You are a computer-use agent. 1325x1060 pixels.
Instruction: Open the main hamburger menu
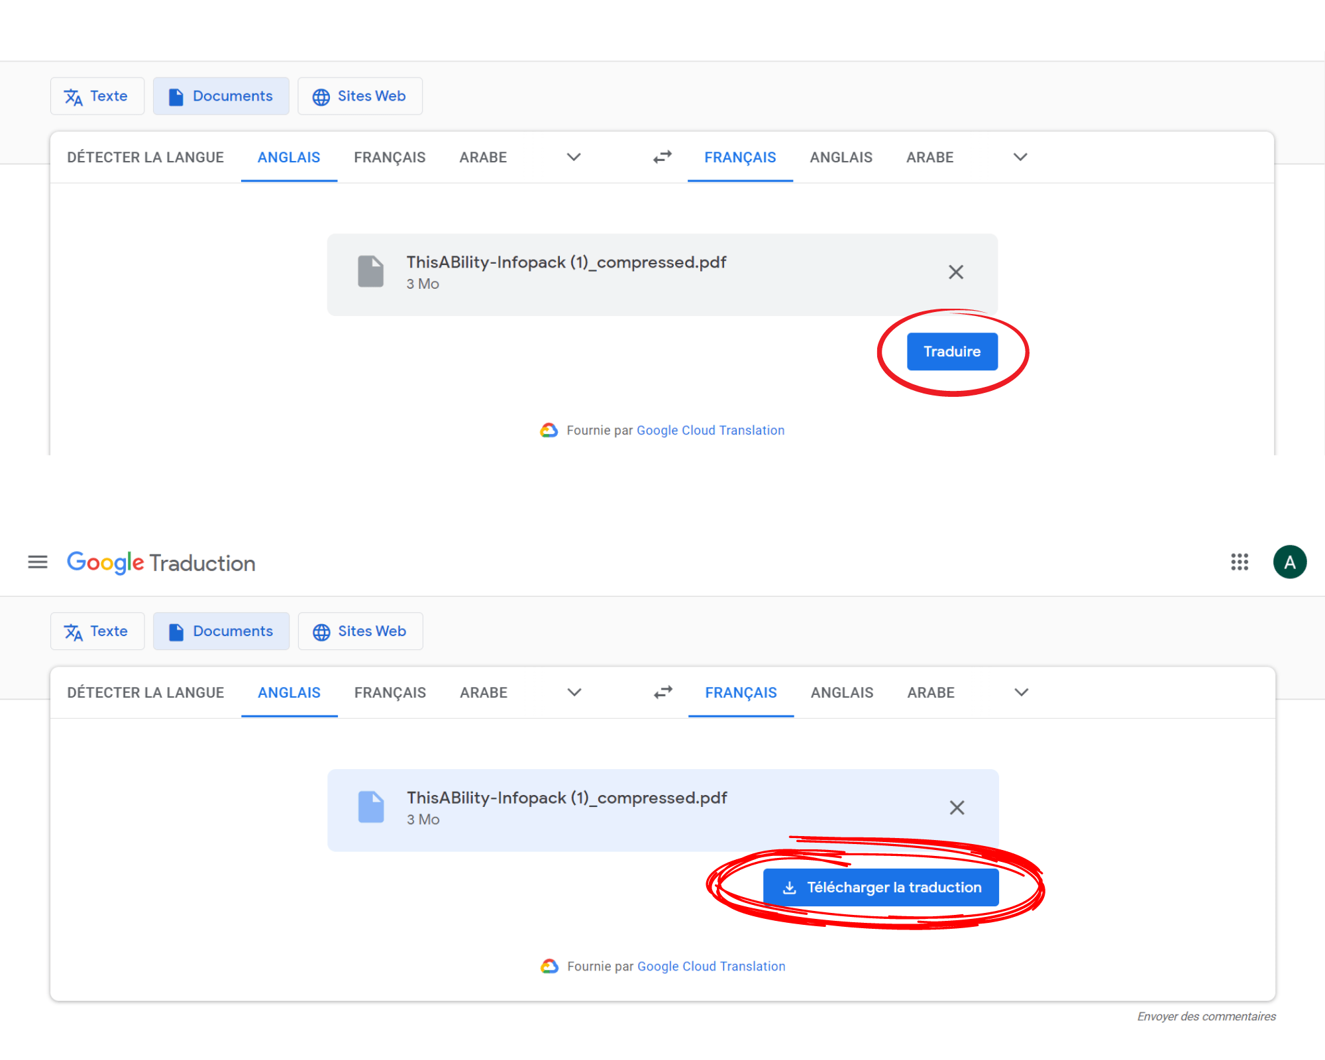pyautogui.click(x=38, y=562)
